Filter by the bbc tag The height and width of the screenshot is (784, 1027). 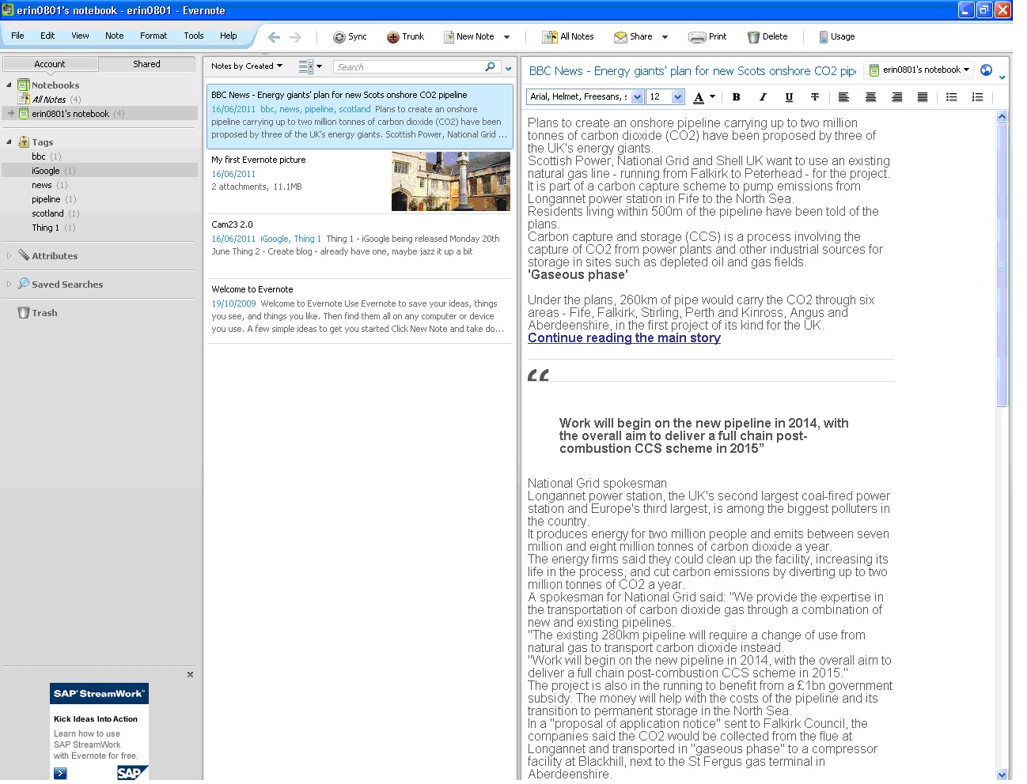(39, 156)
